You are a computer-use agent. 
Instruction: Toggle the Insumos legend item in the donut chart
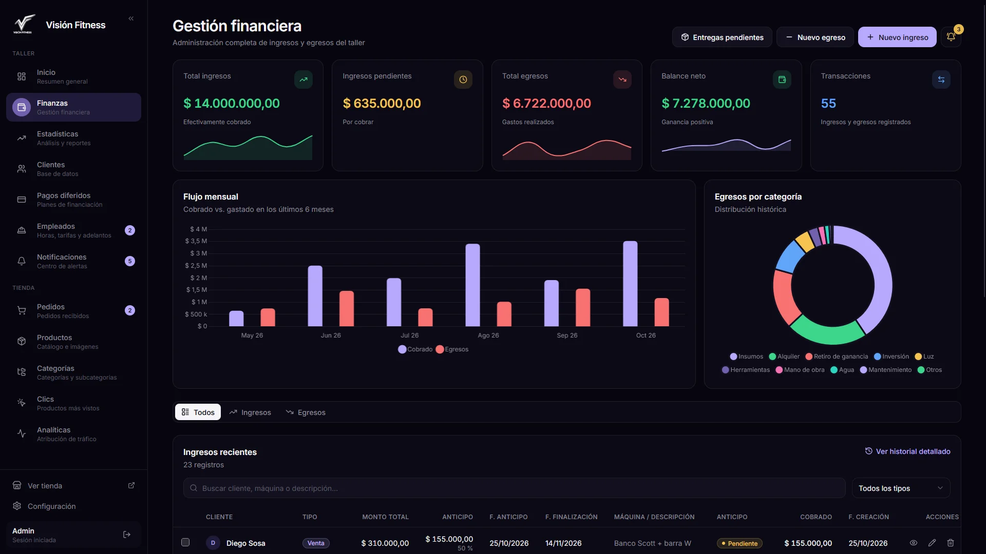(747, 357)
